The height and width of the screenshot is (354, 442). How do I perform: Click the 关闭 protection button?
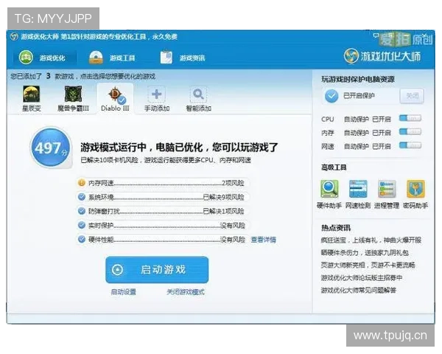coord(412,96)
